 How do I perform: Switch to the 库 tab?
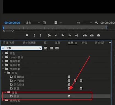click(45, 43)
